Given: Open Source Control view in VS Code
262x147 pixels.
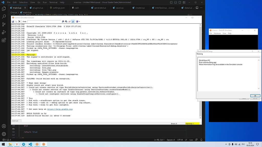Looking at the screenshot, I should tap(4, 24).
